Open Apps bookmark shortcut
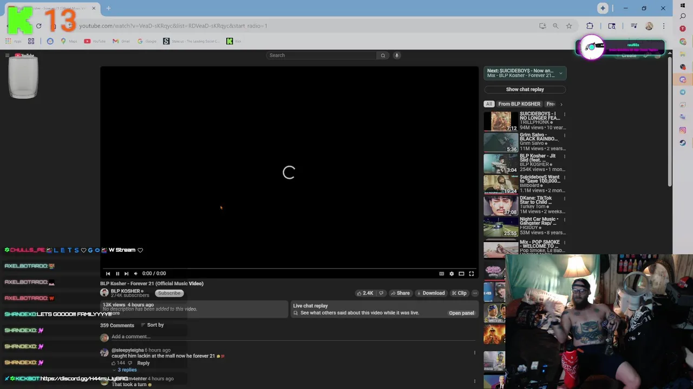The width and height of the screenshot is (693, 389). [x=13, y=41]
